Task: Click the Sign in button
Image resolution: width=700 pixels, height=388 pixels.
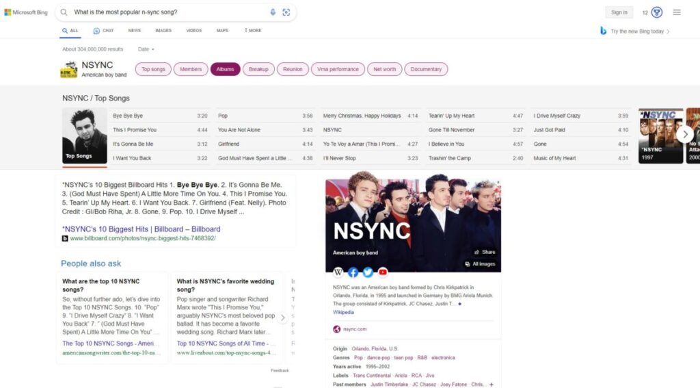Action: coord(619,12)
